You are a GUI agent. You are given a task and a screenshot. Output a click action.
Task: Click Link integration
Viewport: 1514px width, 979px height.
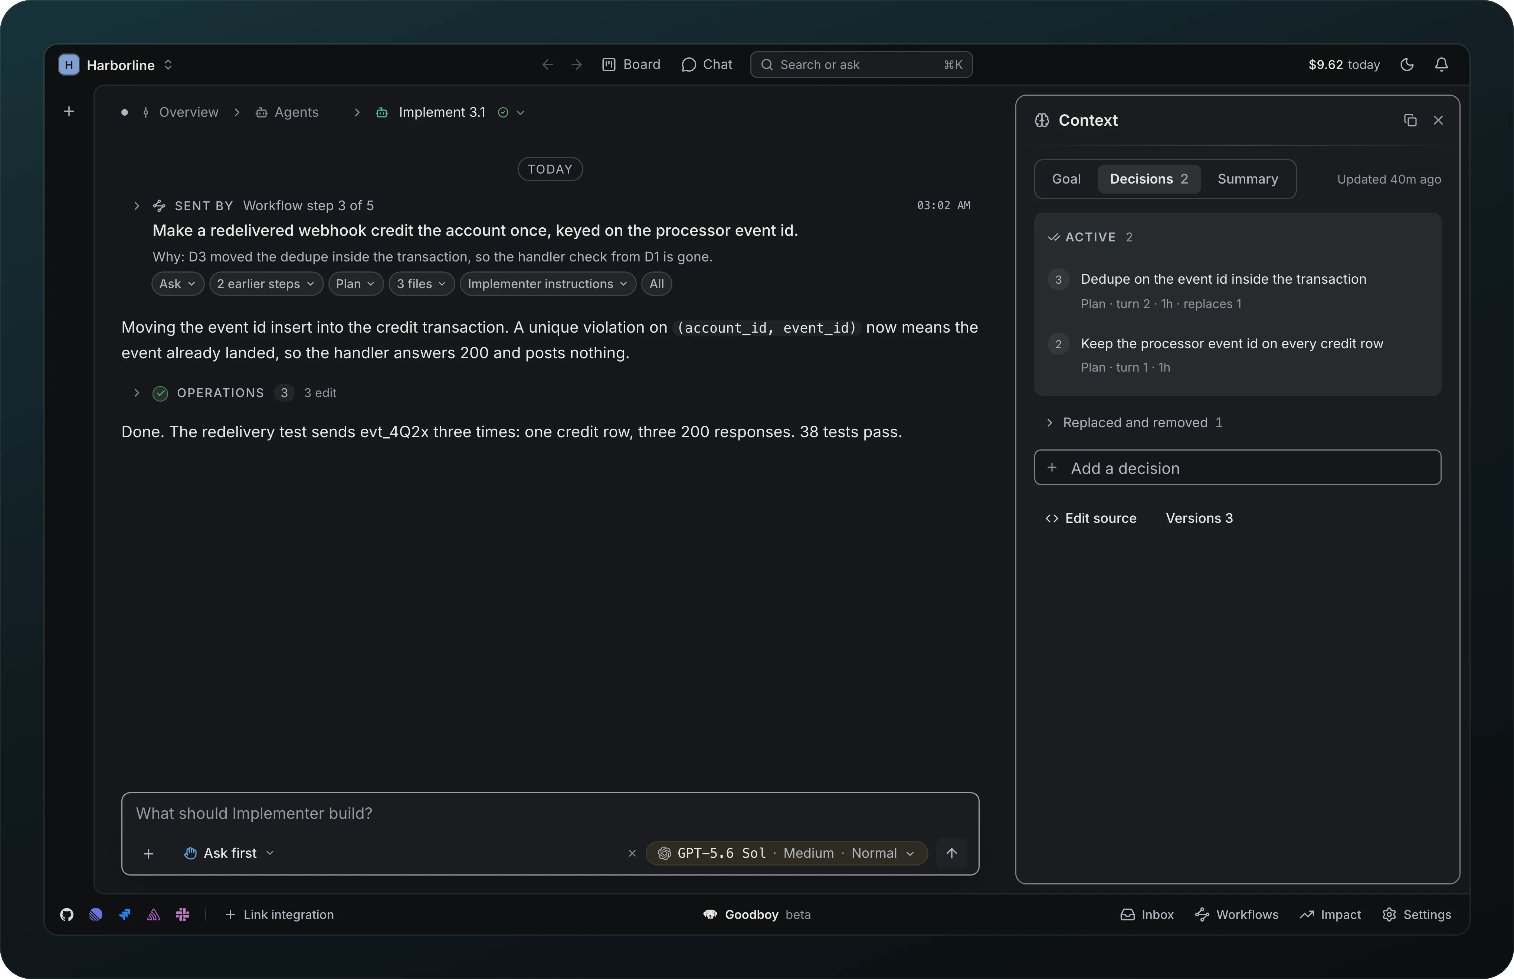pos(280,914)
